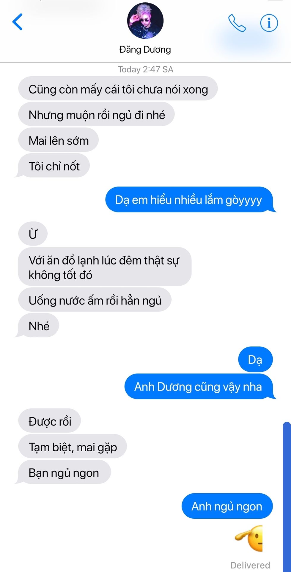291x572 pixels.
Task: Start a call with the phone icon
Action: tap(237, 23)
